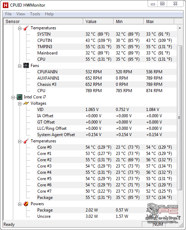Click the HWMonitor red H app icon

(x=6, y=5)
